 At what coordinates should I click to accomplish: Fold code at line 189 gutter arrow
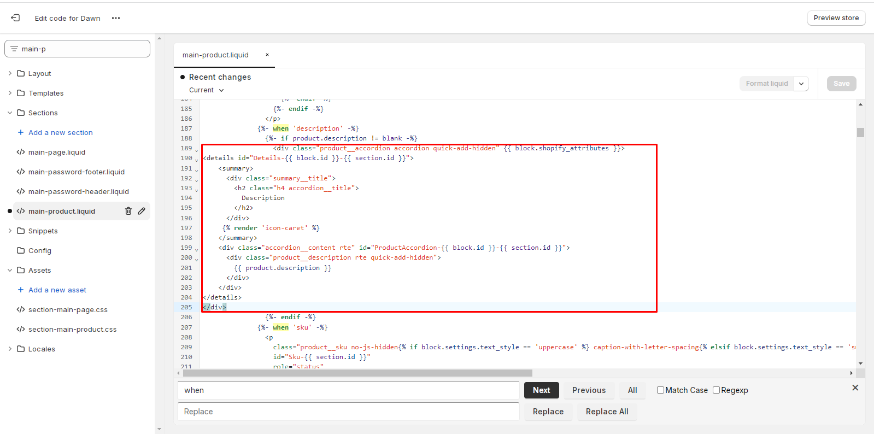[x=197, y=149]
